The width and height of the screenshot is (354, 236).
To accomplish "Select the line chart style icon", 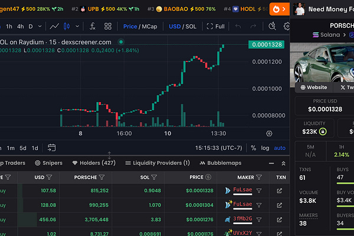I will 54,27.
